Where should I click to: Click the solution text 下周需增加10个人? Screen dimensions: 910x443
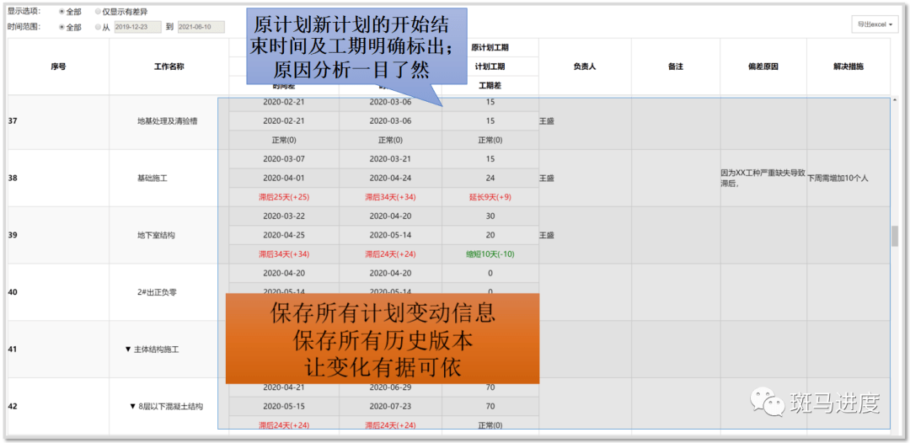838,178
